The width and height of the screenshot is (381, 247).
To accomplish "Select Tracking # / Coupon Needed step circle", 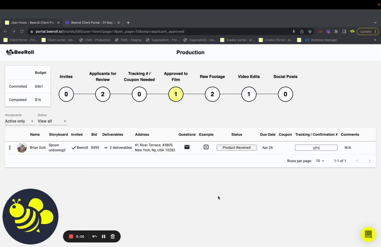I will tap(139, 94).
